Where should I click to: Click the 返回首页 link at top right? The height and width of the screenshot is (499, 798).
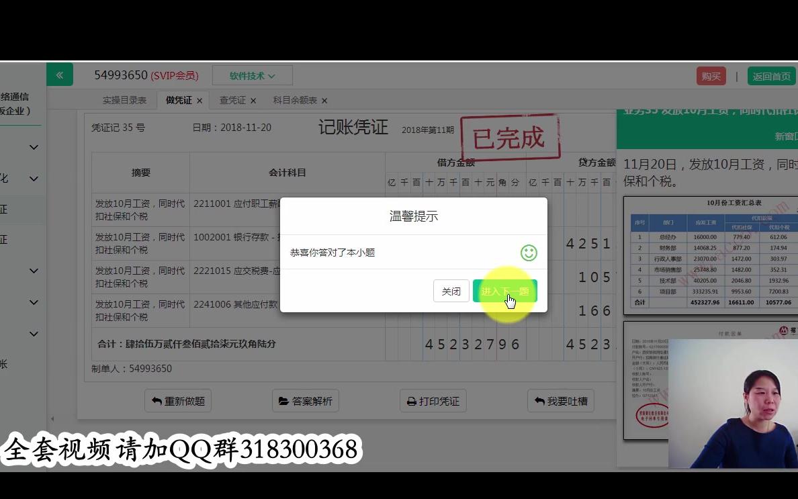[x=771, y=76]
